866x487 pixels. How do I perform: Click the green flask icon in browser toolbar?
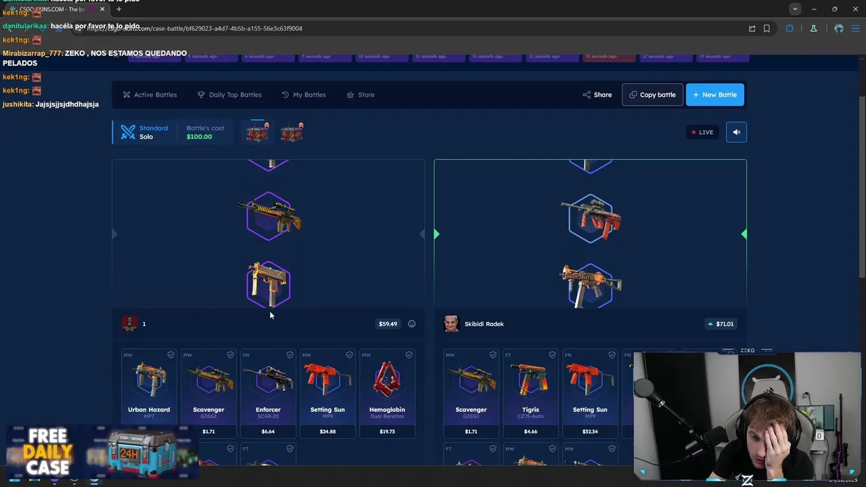tap(813, 28)
